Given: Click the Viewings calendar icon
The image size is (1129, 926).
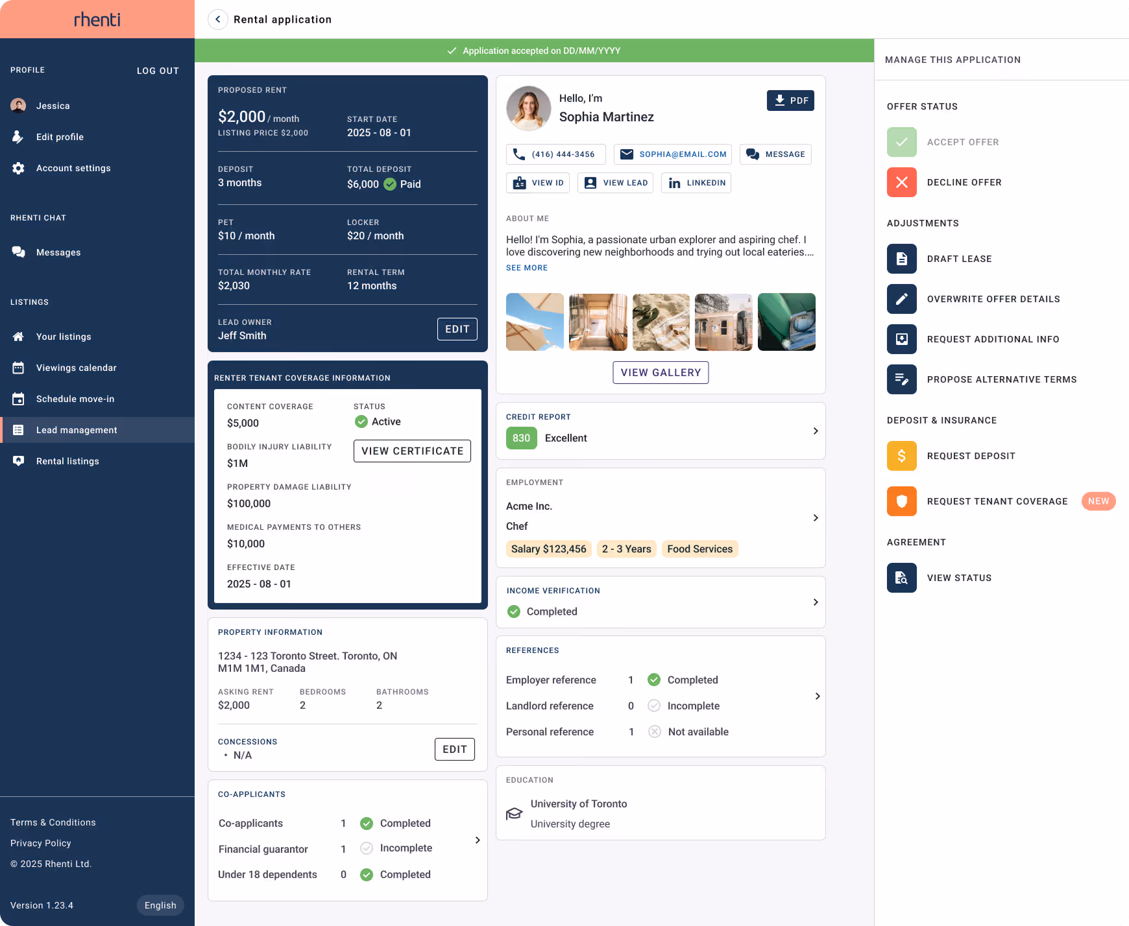Looking at the screenshot, I should pos(18,368).
